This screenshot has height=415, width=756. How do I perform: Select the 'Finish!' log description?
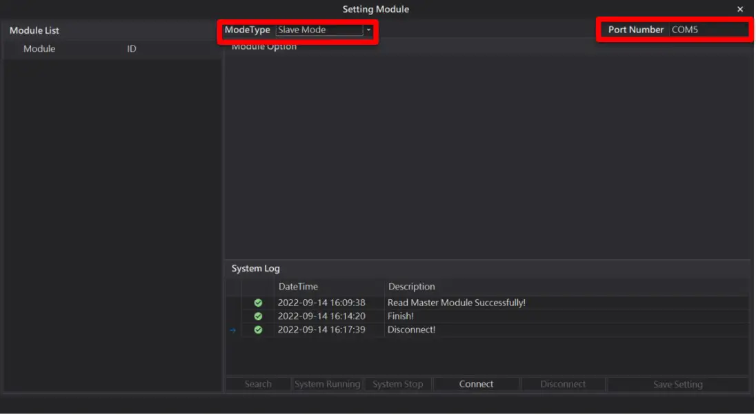pos(400,316)
